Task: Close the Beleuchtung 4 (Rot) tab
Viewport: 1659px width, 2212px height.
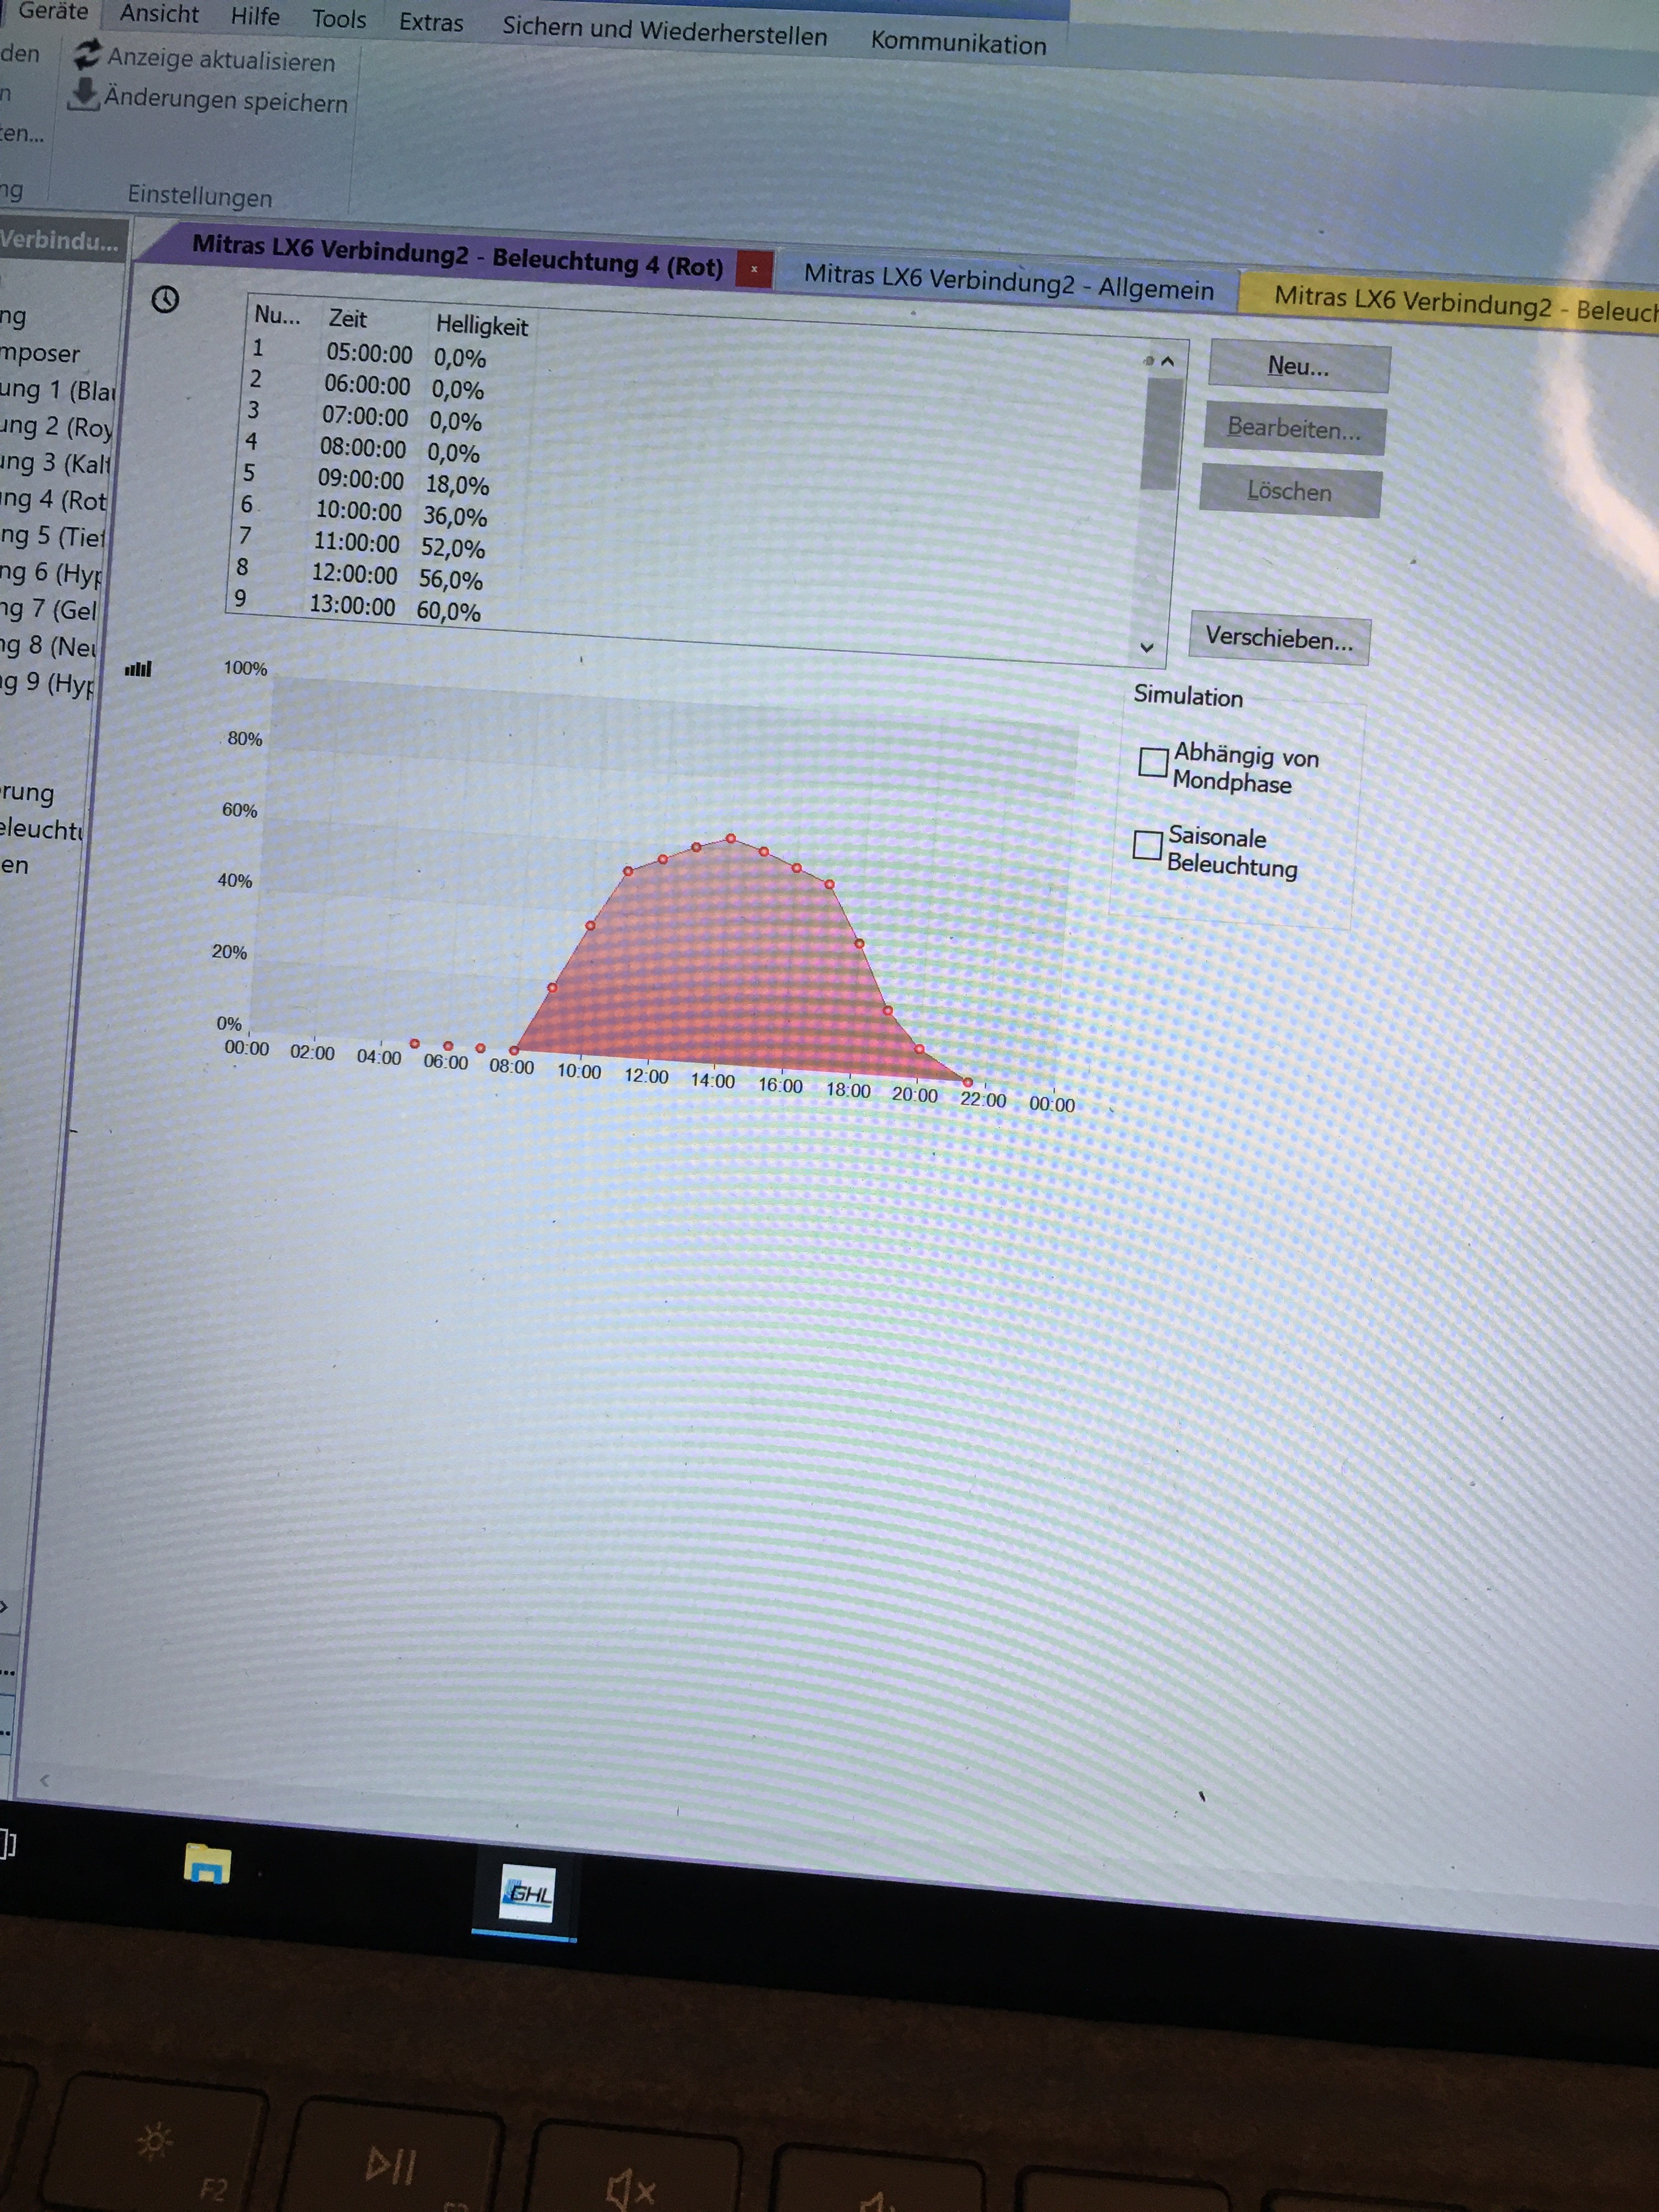Action: coord(754,269)
